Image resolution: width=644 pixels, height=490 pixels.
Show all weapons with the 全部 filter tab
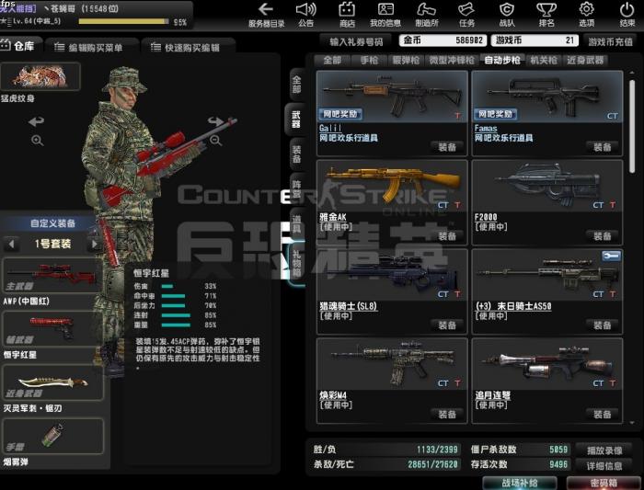332,61
